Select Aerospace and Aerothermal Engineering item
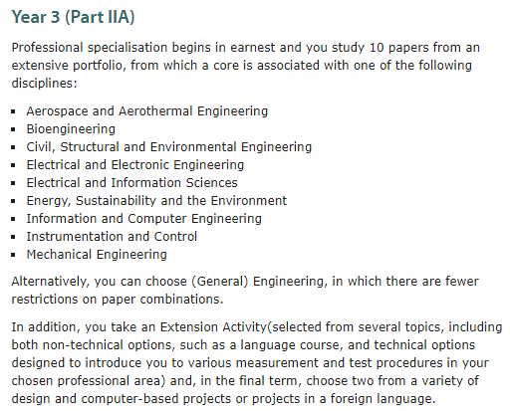Image resolution: width=510 pixels, height=411 pixels. click(147, 111)
